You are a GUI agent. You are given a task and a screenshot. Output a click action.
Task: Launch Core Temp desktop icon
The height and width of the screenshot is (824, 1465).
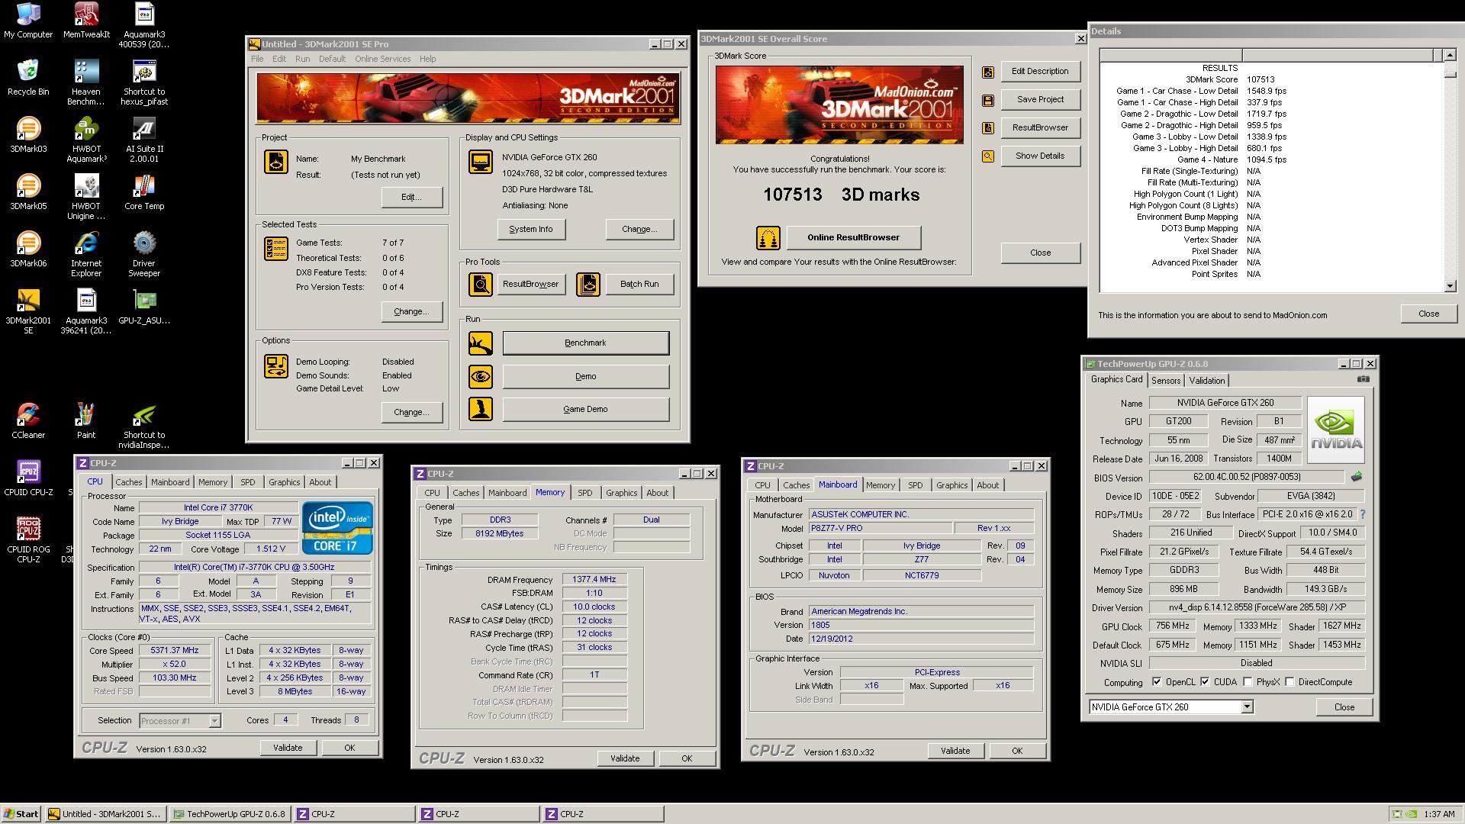(x=144, y=192)
